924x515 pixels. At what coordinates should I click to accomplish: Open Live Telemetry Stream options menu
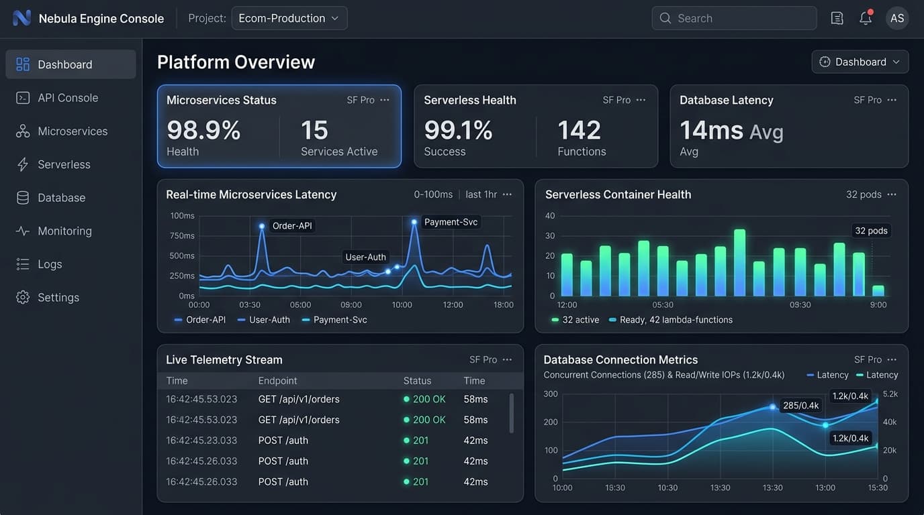pyautogui.click(x=507, y=359)
